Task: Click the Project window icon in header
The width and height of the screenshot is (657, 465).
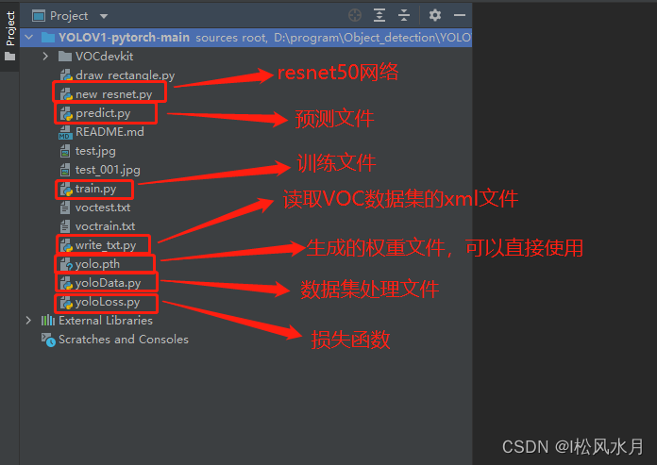Action: tap(39, 16)
